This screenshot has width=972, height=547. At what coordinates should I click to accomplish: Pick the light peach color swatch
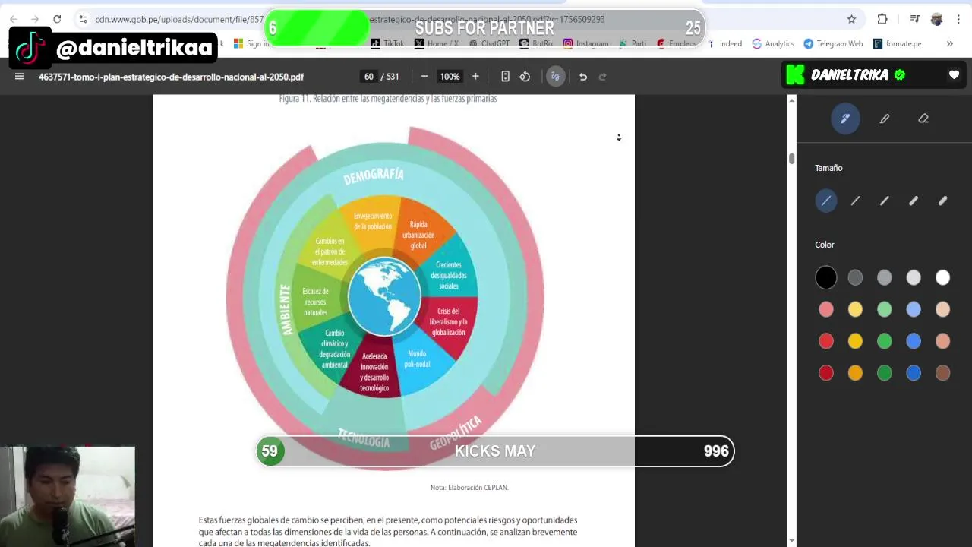pos(942,309)
